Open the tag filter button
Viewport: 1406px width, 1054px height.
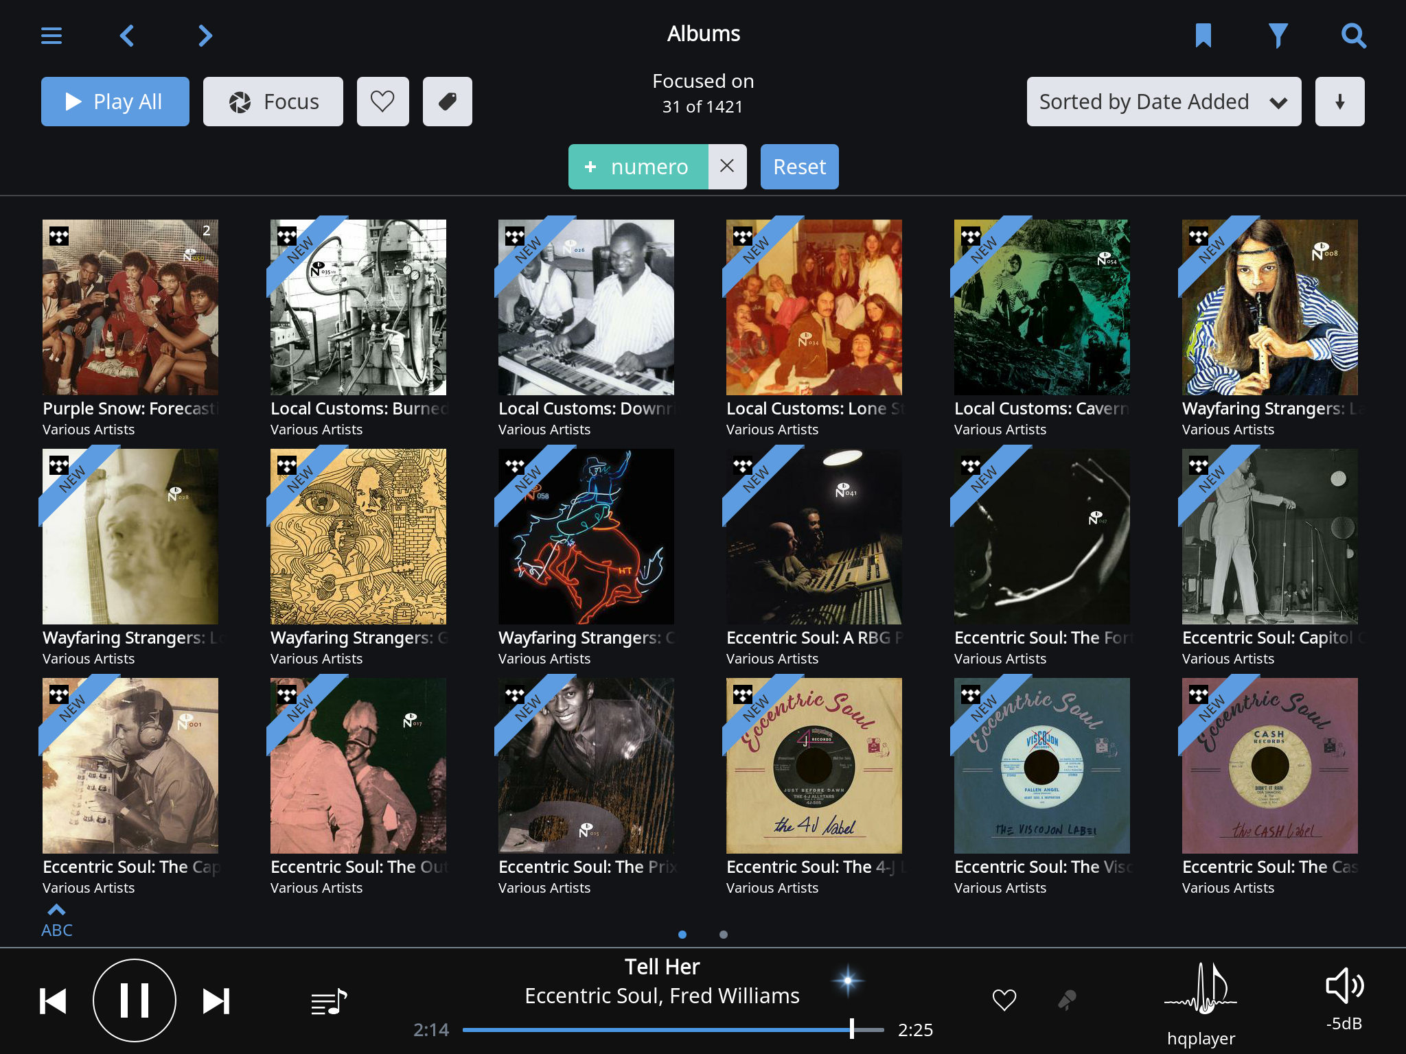448,102
